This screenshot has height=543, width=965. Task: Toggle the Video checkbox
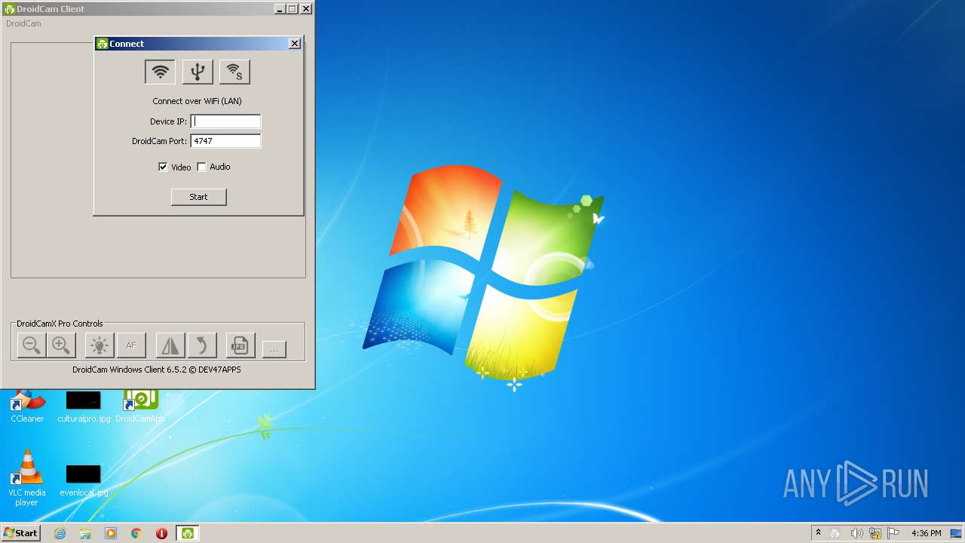pos(163,167)
